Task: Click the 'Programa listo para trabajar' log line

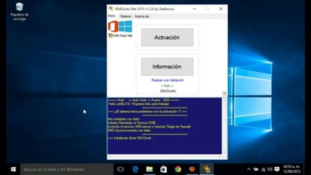Action: tap(139, 104)
